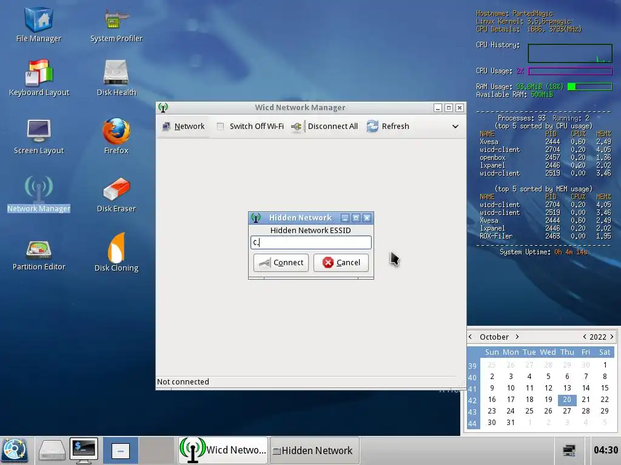This screenshot has width=621, height=465.
Task: Select October 20 in the calendar
Action: click(567, 400)
